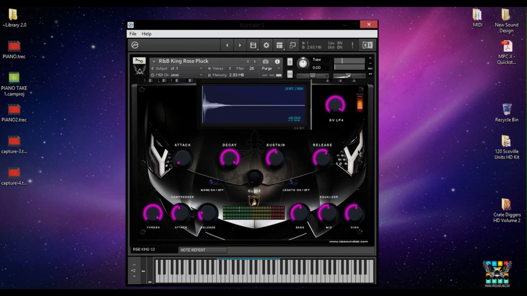Shift keyboard octave down arrow
Image resolution: width=527 pixels, height=296 pixels.
[134, 276]
